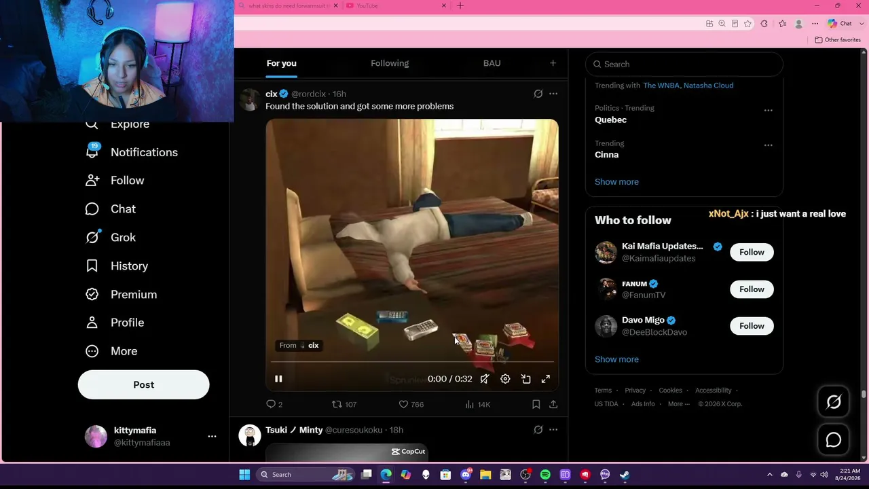Go to Profile in the sidebar
The height and width of the screenshot is (489, 869).
tap(115, 323)
